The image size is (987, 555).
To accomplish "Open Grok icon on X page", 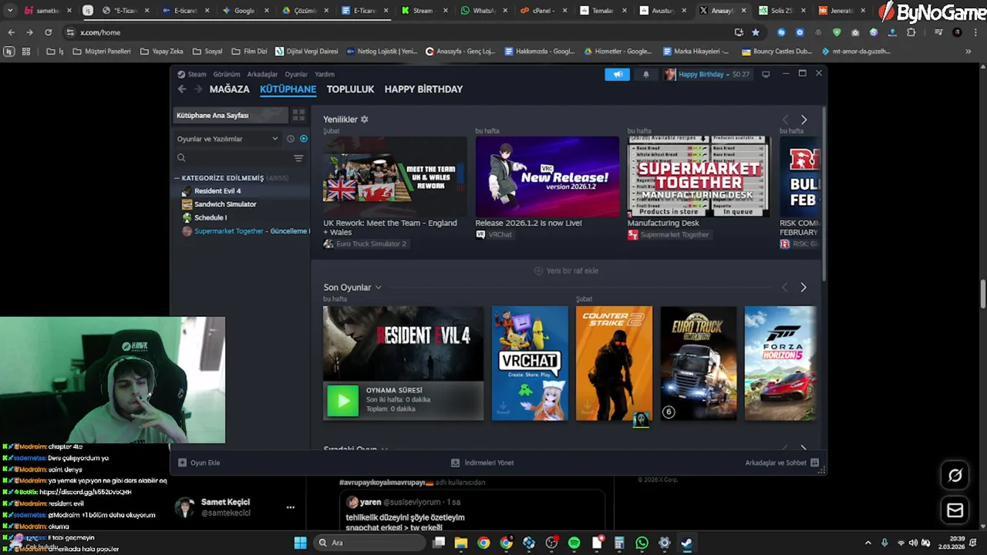I will pyautogui.click(x=955, y=476).
